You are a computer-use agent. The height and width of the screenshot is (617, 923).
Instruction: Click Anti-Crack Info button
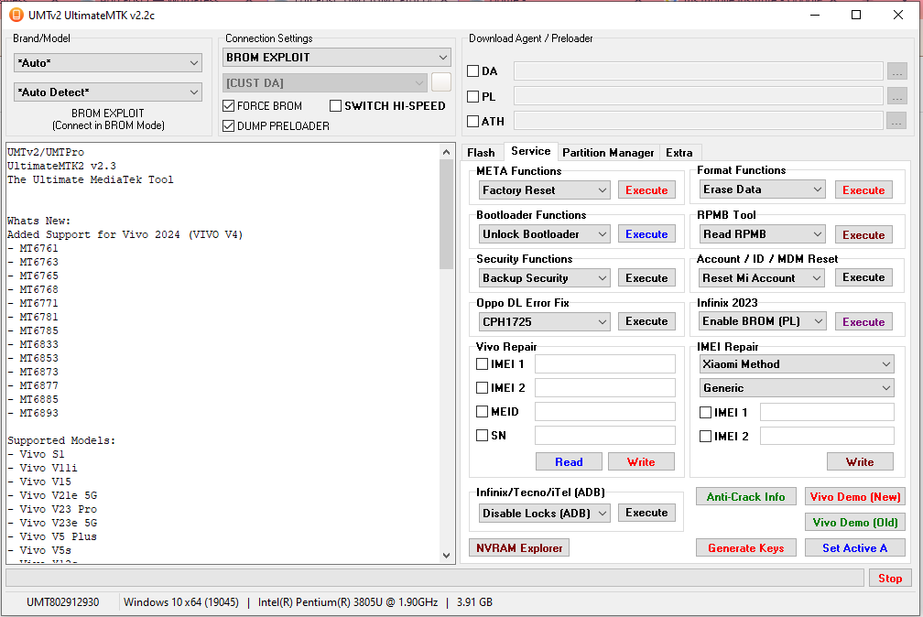[745, 497]
